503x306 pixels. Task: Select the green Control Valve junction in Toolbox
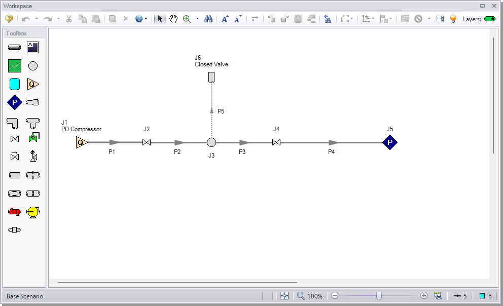click(x=33, y=138)
